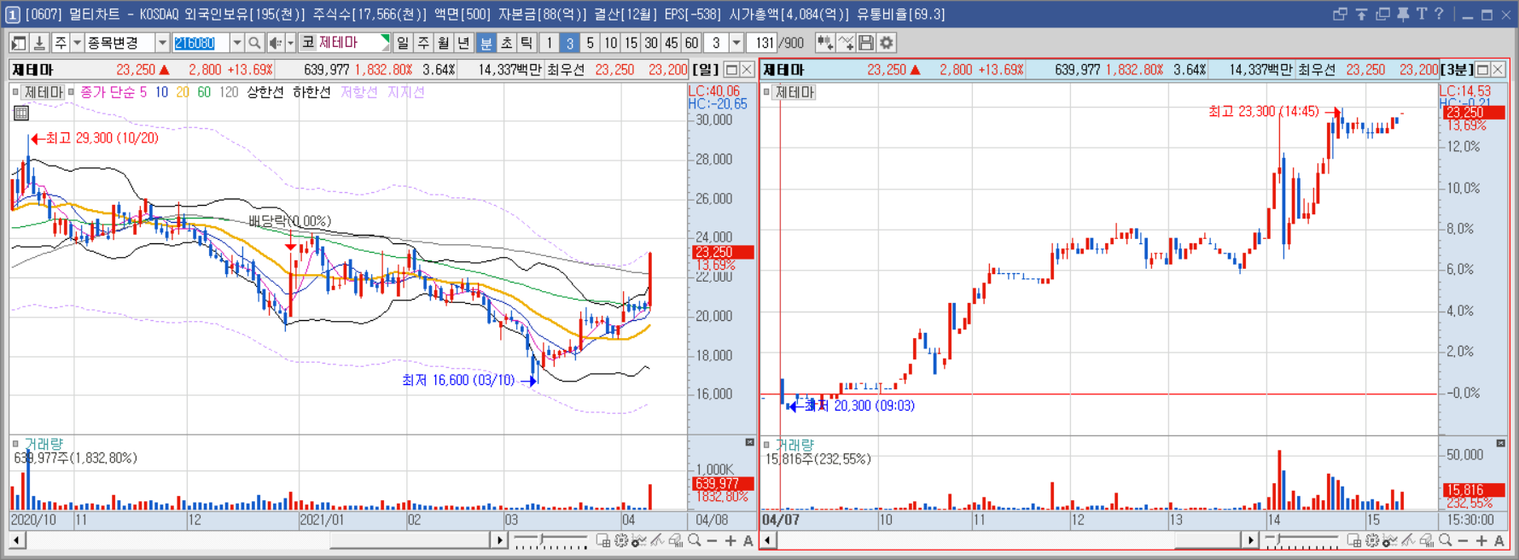
Task: Click the T font icon in title bar
Action: pos(1421,14)
